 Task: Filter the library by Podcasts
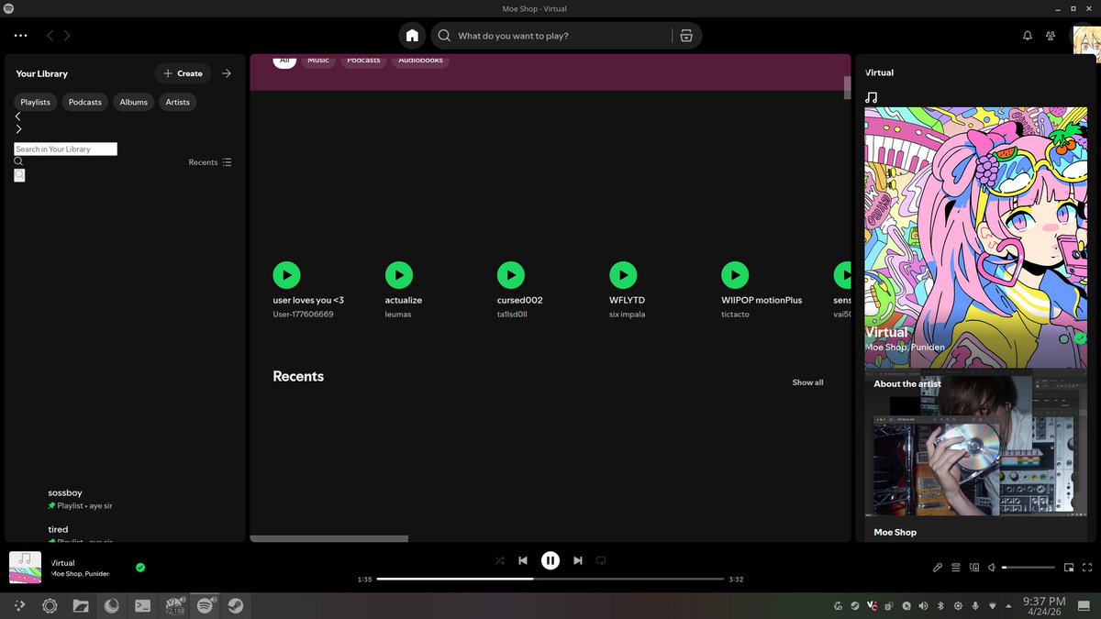click(85, 102)
